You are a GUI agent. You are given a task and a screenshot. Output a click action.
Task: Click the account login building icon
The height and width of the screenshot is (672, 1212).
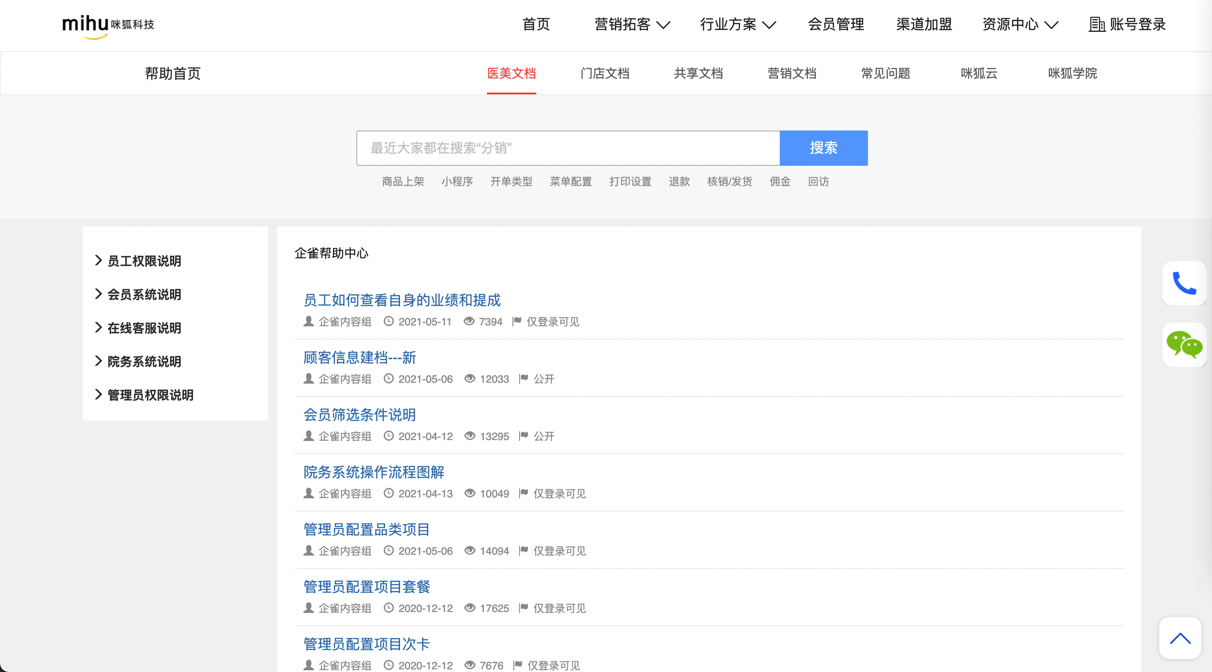pyautogui.click(x=1096, y=24)
